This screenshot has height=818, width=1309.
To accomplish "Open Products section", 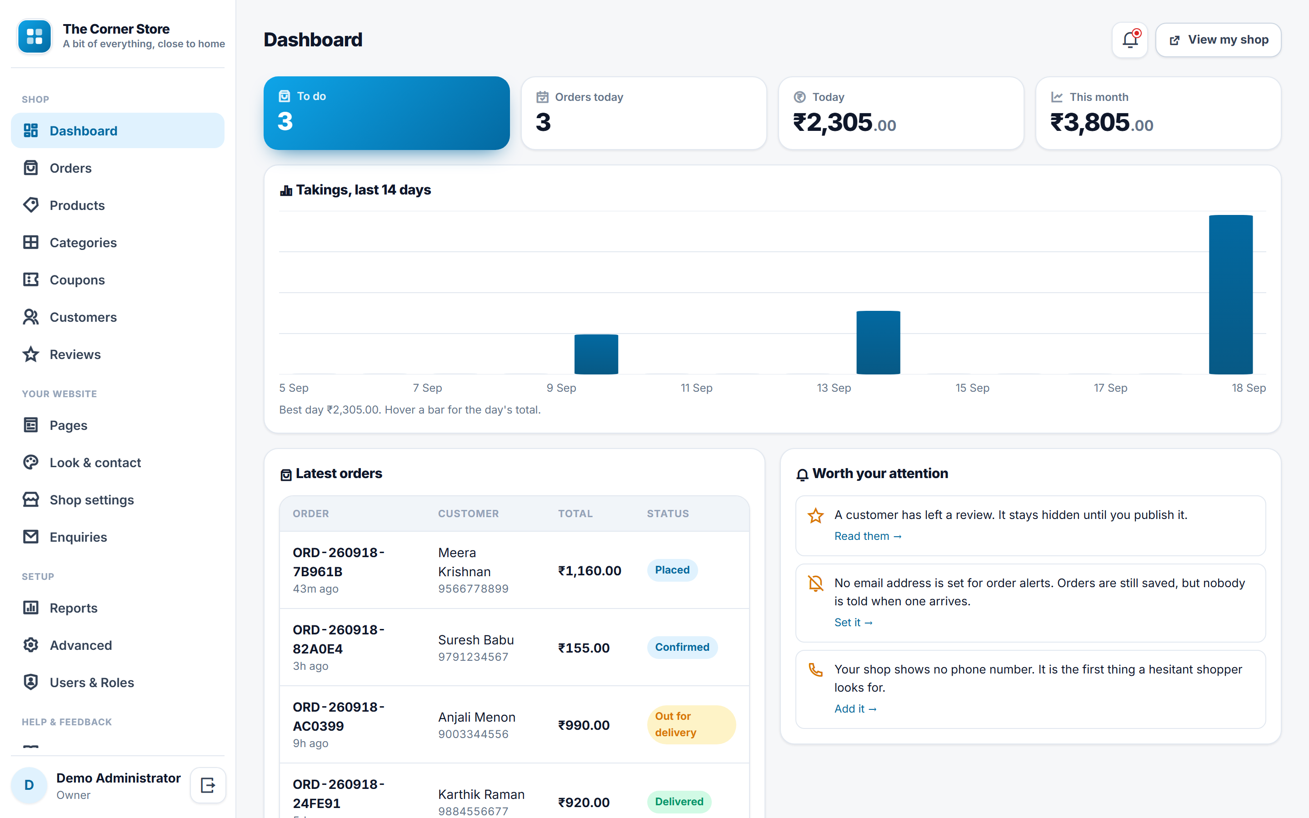I will 117,205.
